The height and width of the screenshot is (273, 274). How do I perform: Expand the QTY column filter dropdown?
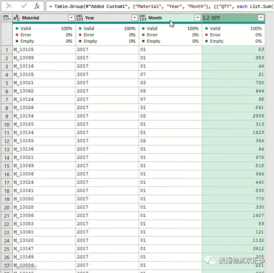coord(261,18)
